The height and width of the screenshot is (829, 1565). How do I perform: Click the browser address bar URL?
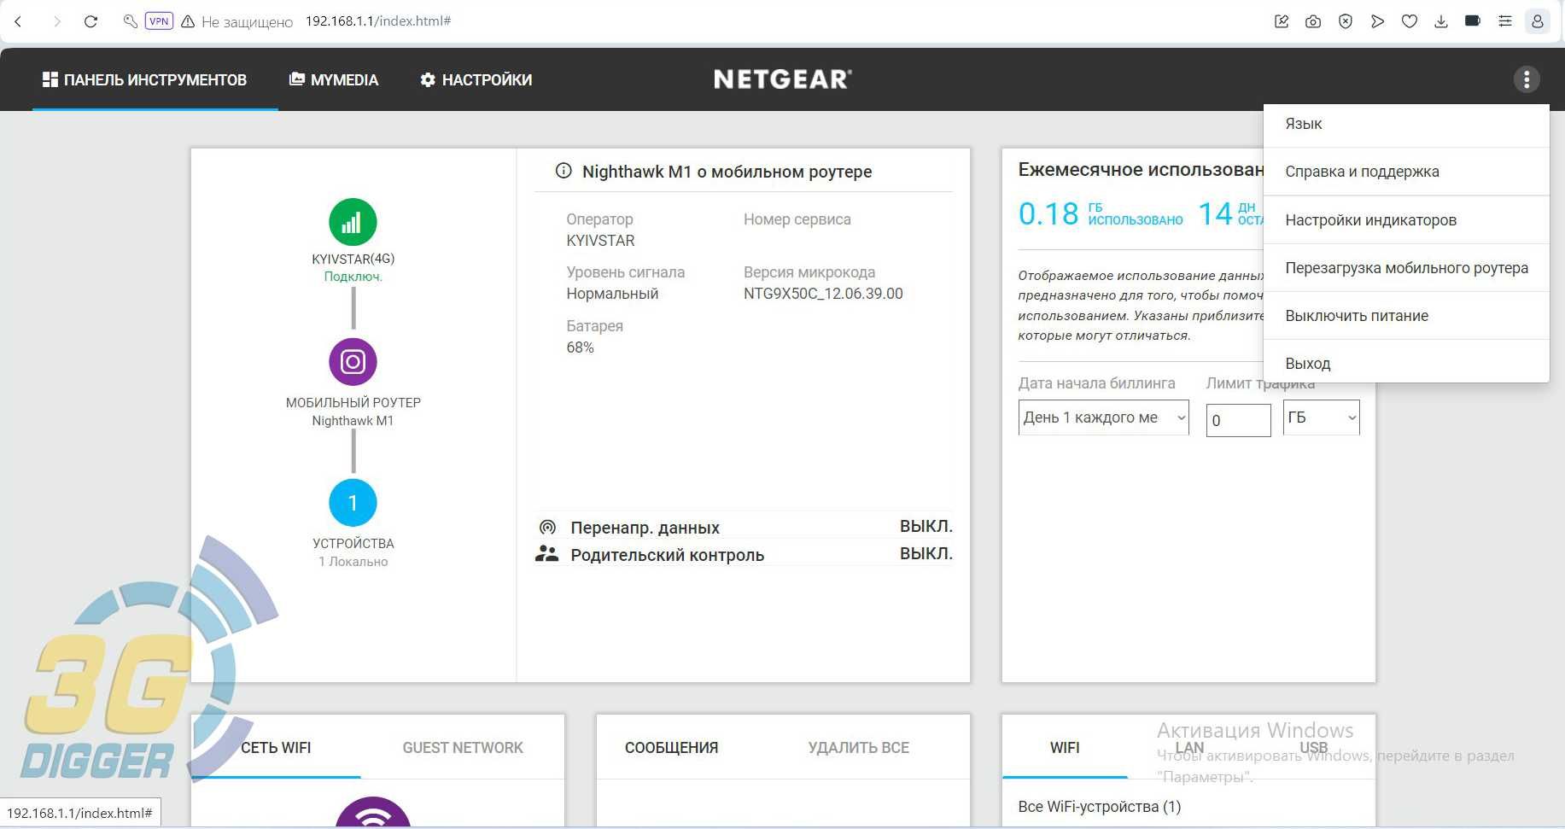point(378,21)
